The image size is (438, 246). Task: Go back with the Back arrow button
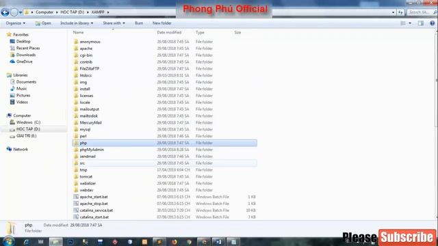[5, 12]
